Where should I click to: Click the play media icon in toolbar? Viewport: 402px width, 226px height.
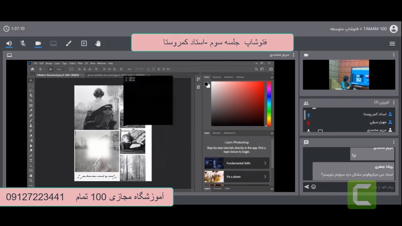click(84, 43)
